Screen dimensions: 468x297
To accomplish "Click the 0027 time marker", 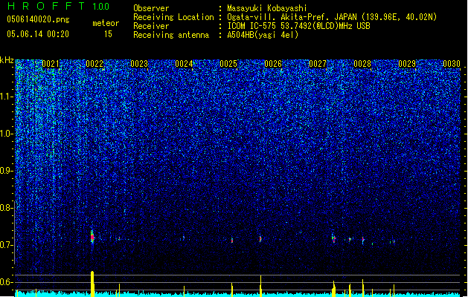I will [318, 64].
